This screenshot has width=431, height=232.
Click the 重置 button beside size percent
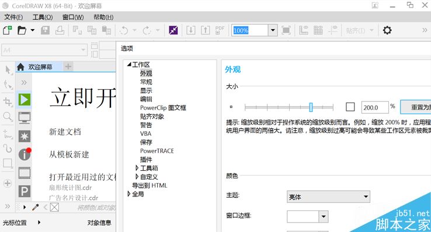[416, 107]
